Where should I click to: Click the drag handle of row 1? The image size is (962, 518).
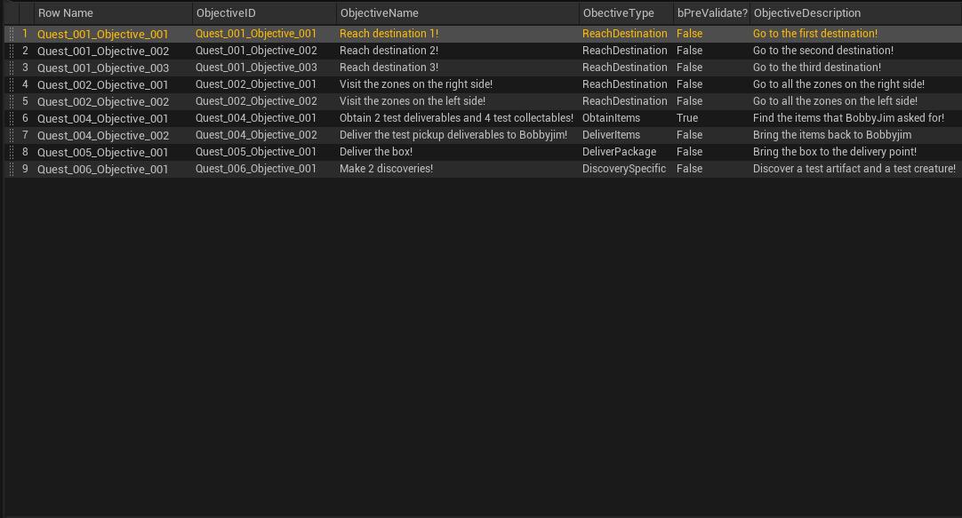[11, 34]
